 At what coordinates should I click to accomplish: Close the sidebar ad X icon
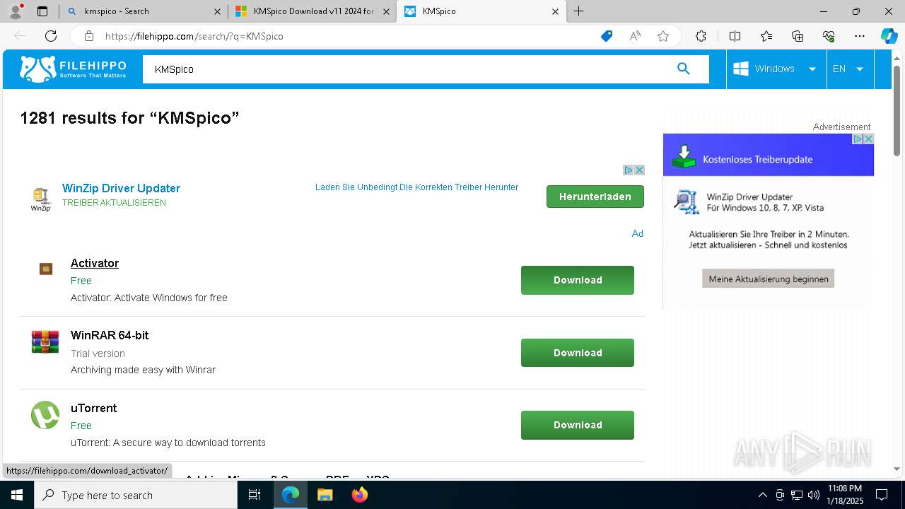point(869,139)
